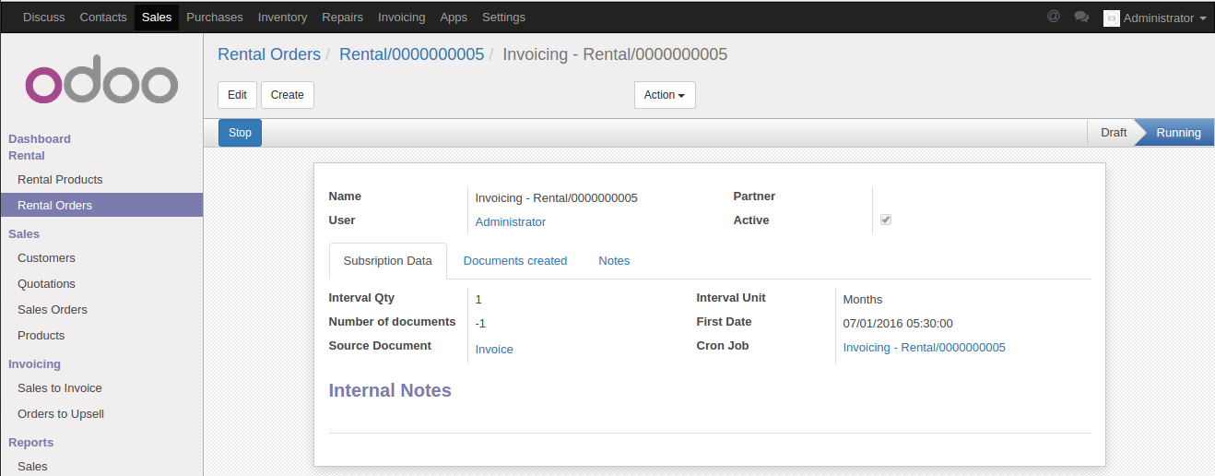Click the Interval Qty value 1

point(478,300)
